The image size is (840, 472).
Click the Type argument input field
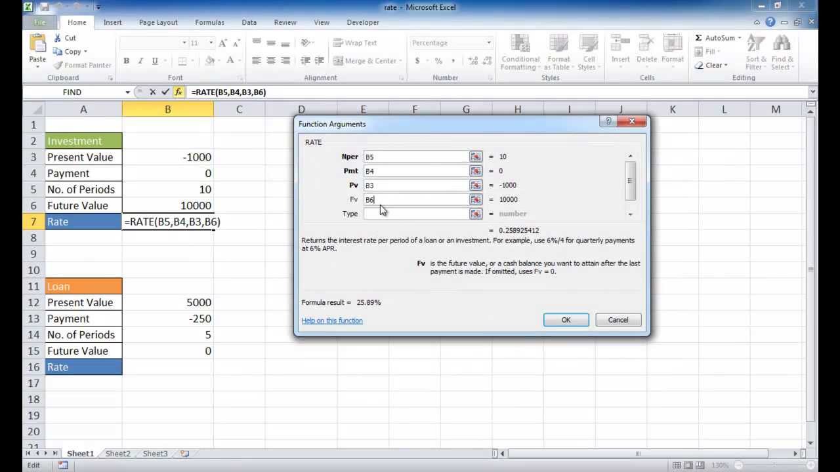click(417, 214)
